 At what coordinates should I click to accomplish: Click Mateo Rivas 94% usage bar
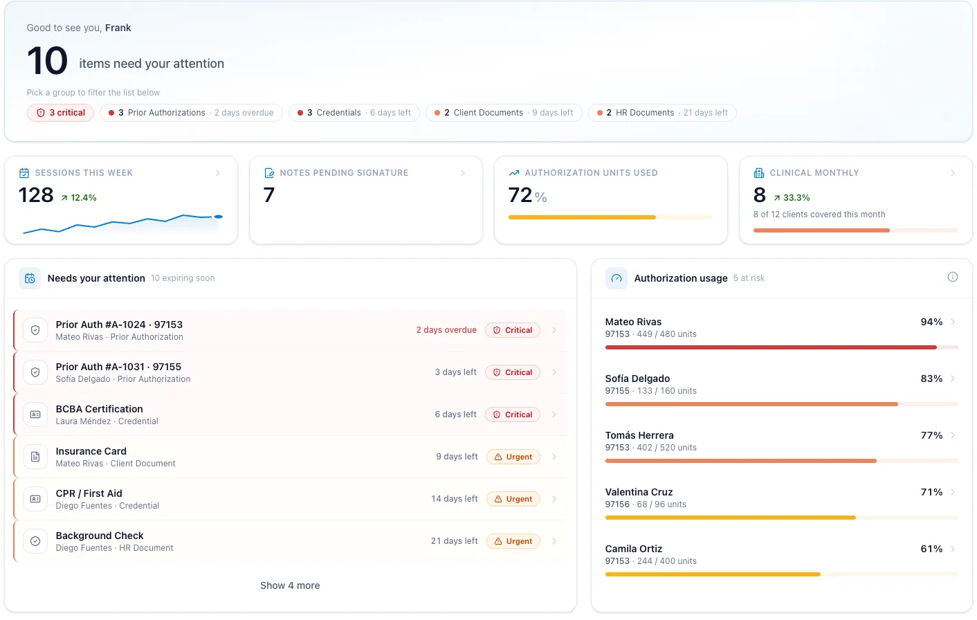tap(781, 347)
